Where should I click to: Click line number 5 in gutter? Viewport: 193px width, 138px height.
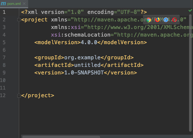tap(4, 42)
